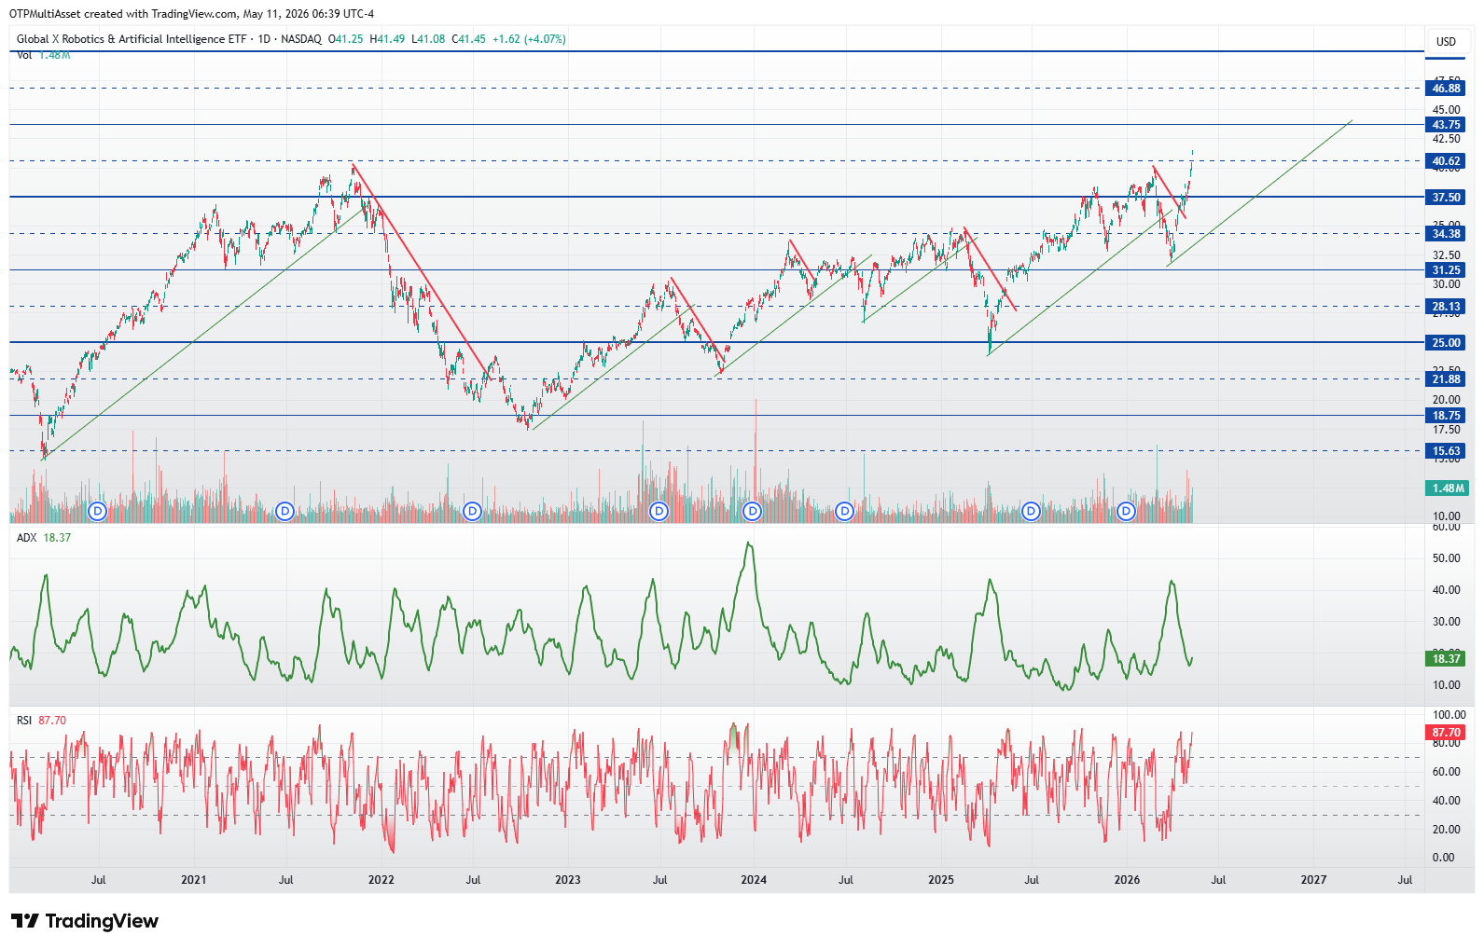Click the red 87.70 RSI axis label

pyautogui.click(x=1446, y=733)
